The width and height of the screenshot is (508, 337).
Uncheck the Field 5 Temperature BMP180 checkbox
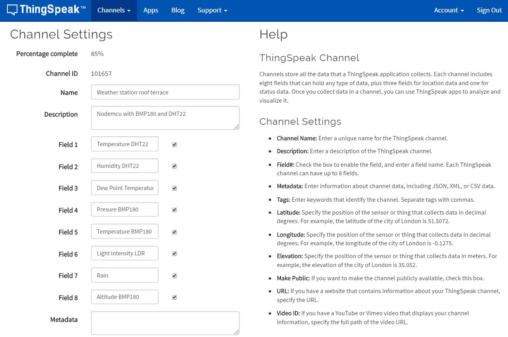pos(175,232)
